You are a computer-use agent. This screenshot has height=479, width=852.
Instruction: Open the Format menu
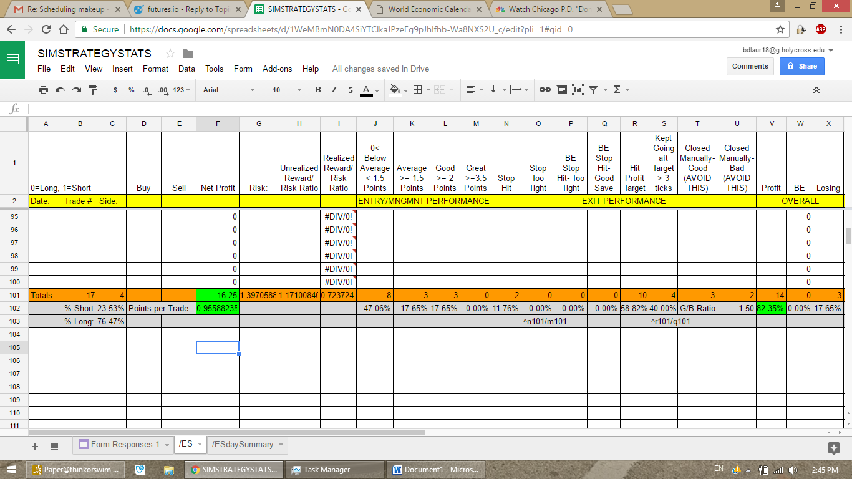coord(155,69)
